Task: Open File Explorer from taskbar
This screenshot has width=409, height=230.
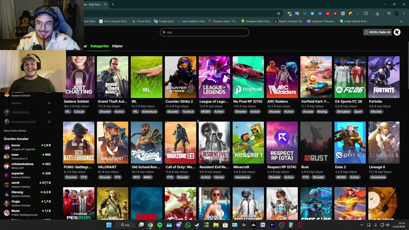Action: [216, 225]
